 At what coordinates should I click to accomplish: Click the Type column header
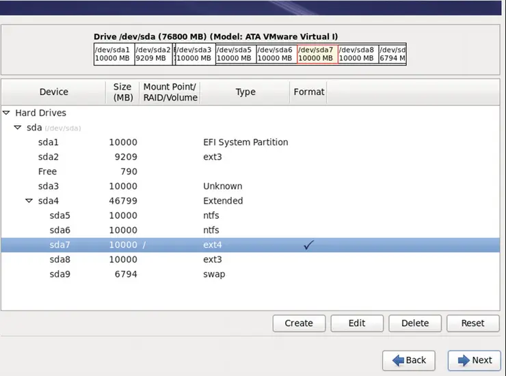[245, 92]
